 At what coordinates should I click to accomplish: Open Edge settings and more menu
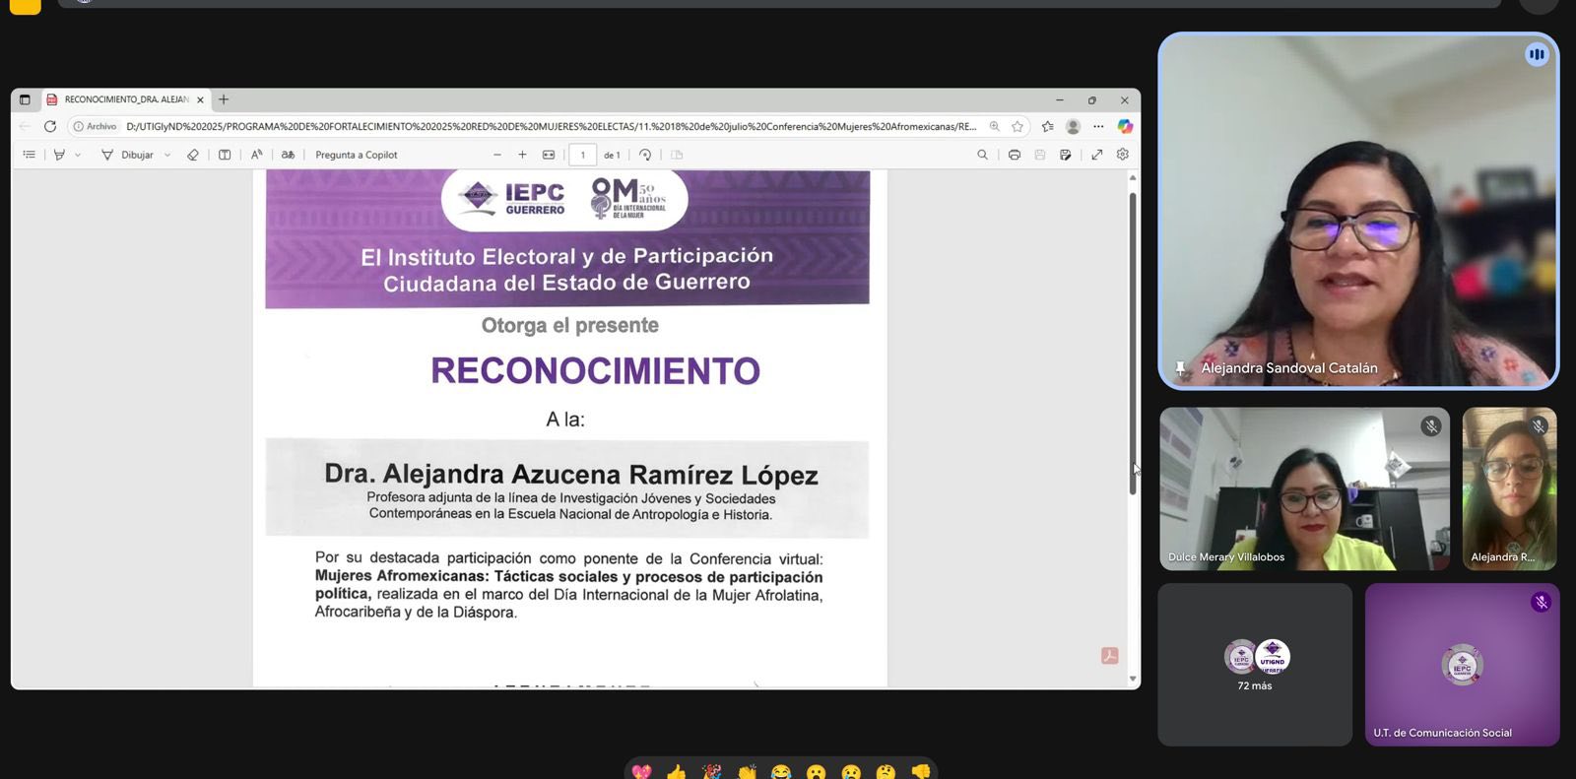point(1098,126)
